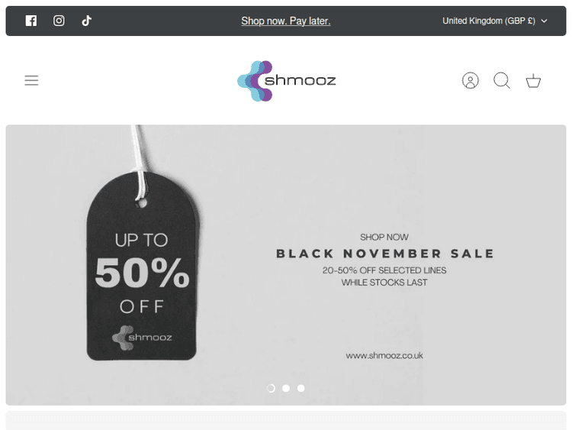Click the www.shmooz.co.uk banner text

(x=384, y=355)
